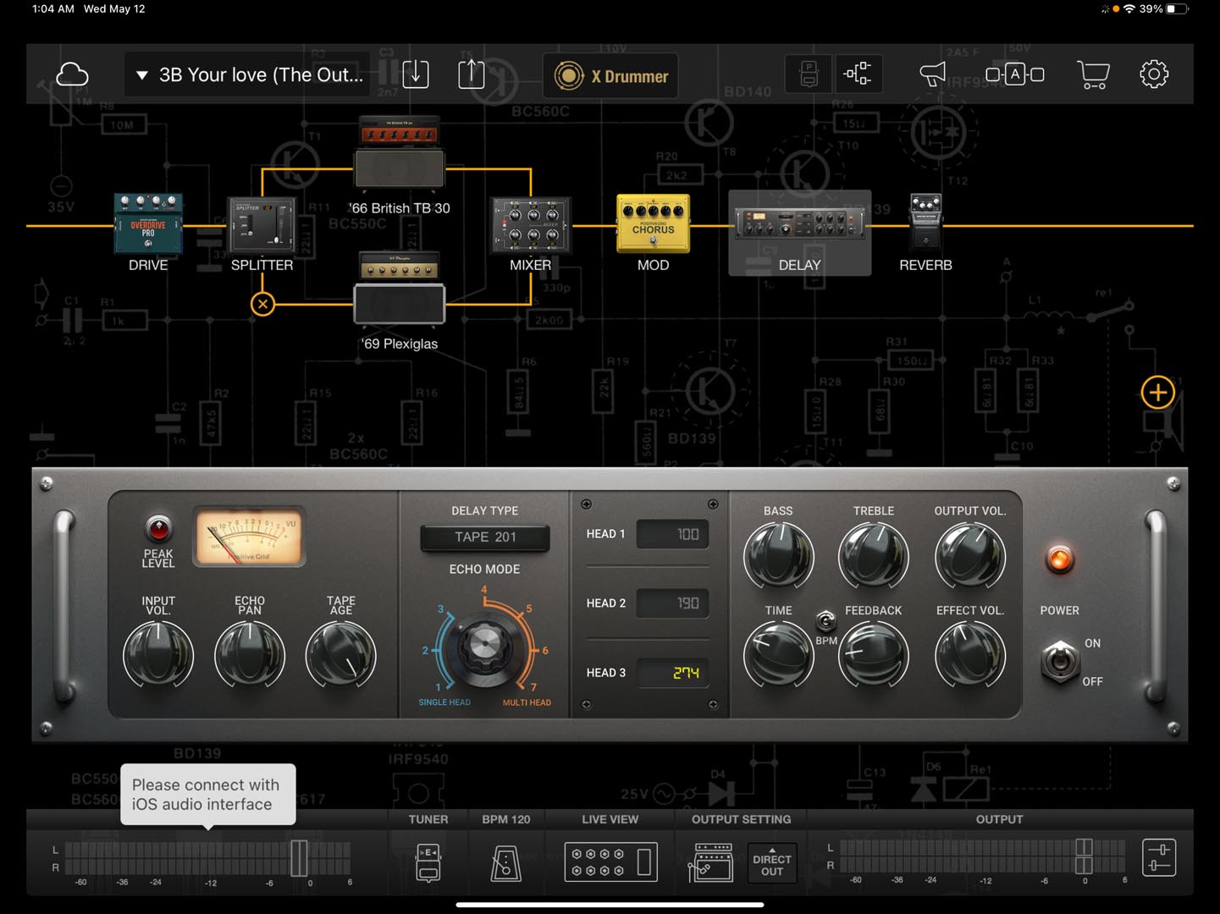Viewport: 1220px width, 914px height.
Task: Tap the battery indicator in status bar
Action: 1177,8
